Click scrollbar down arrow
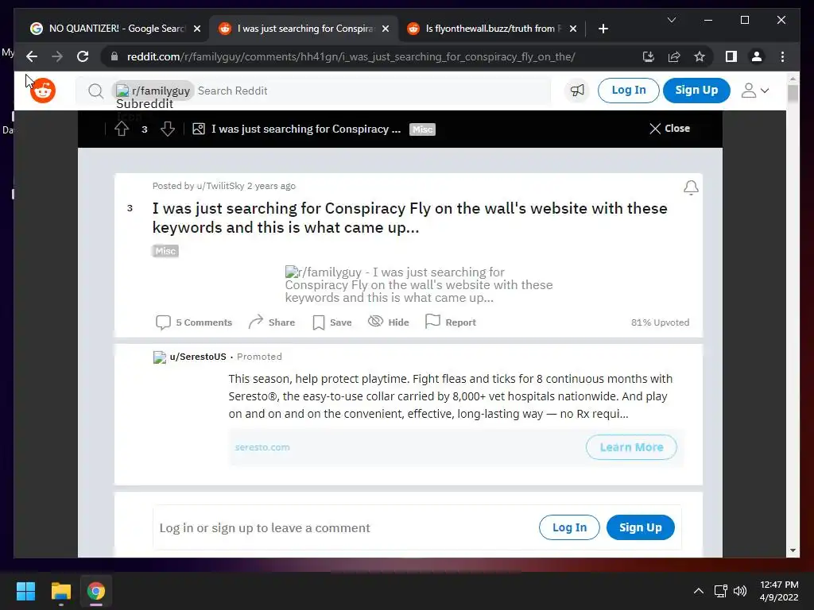The image size is (814, 610). (793, 550)
